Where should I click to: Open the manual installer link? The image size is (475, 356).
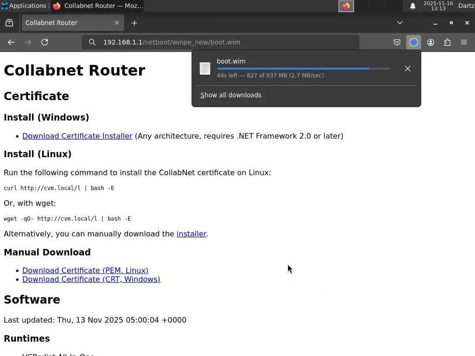click(191, 234)
